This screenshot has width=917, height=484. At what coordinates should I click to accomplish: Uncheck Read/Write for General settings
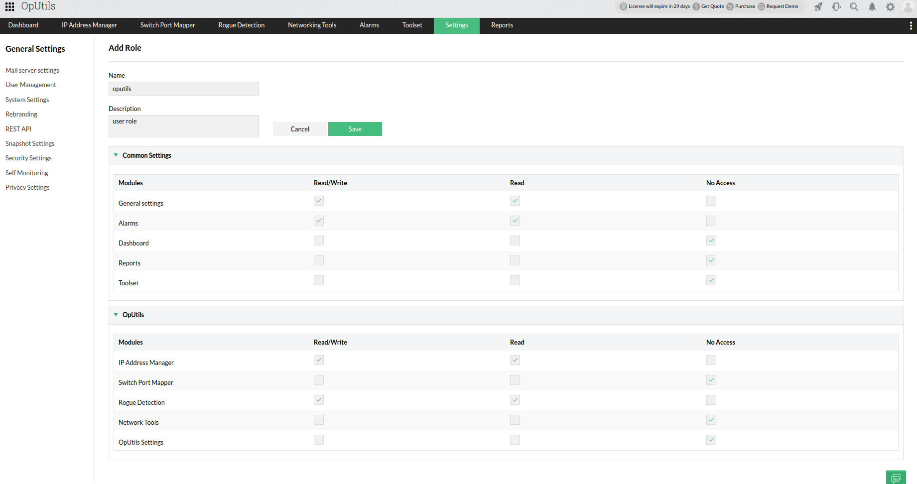click(x=319, y=201)
